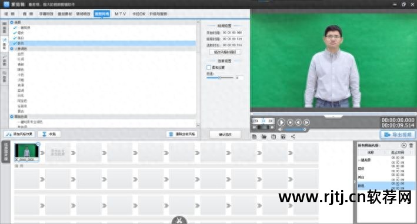
Task: Switch to the MTV tab
Action: click(120, 14)
